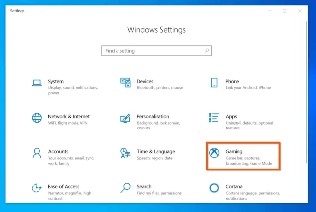Choose the Apps heading
The height and width of the screenshot is (212, 316).
[231, 117]
